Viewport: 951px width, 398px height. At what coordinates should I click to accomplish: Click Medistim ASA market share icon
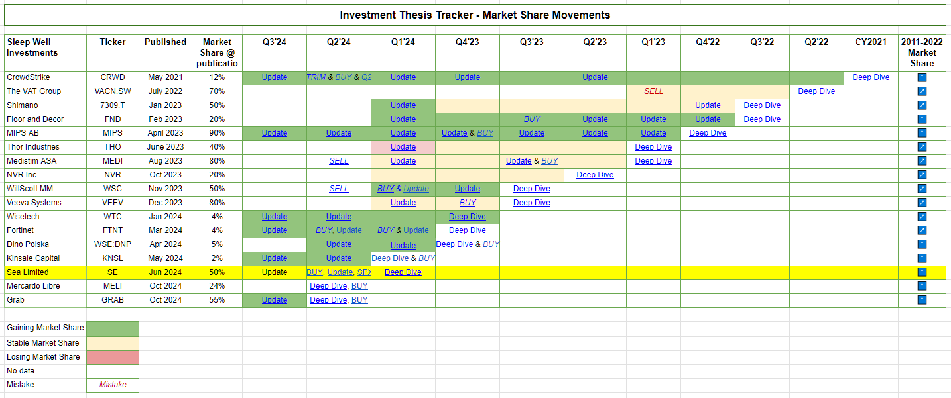pyautogui.click(x=922, y=161)
